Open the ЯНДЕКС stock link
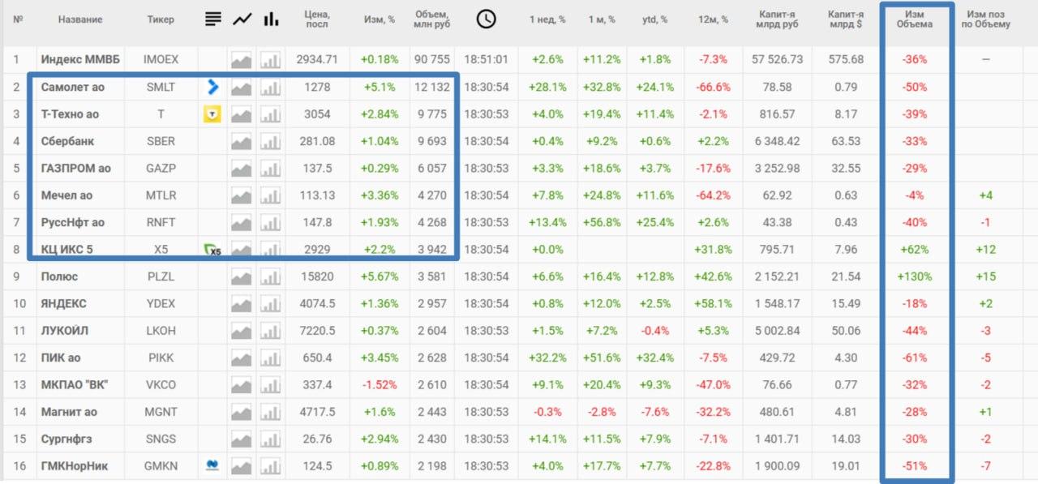The image size is (1038, 484). click(63, 304)
